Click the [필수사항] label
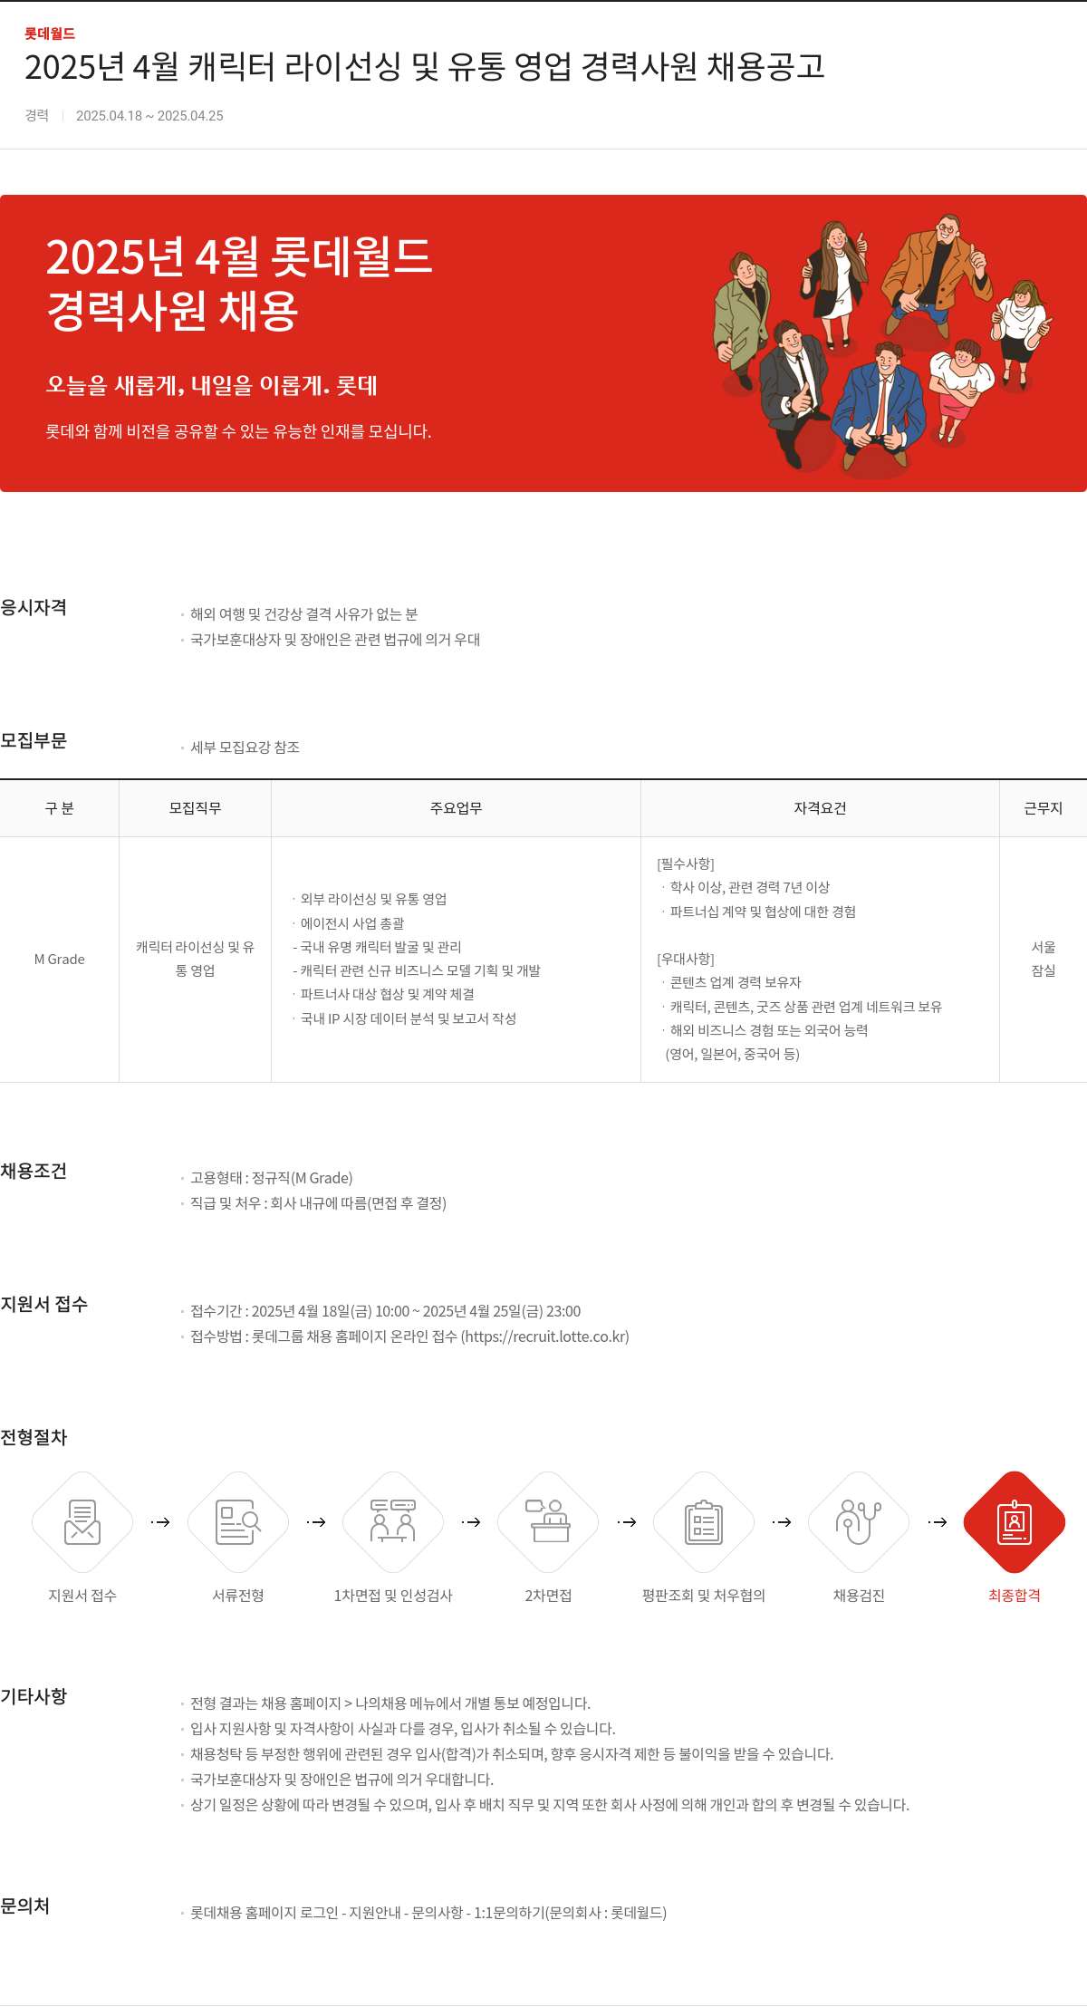The width and height of the screenshot is (1087, 2007). (686, 864)
